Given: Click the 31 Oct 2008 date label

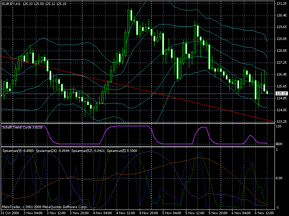Looking at the screenshot, I should pos(9,213).
